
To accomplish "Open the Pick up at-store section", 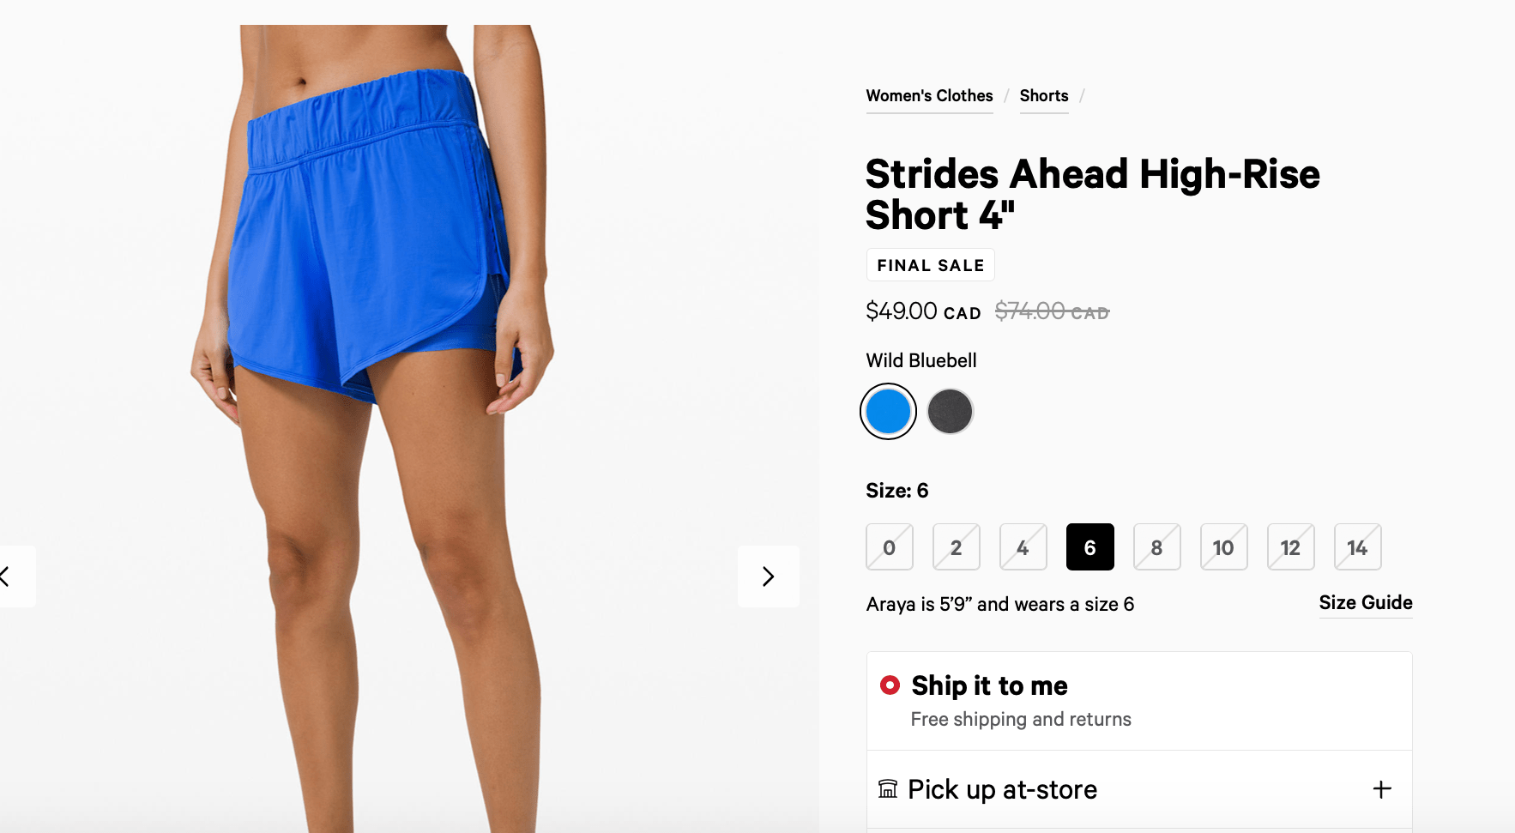I will click(1139, 789).
